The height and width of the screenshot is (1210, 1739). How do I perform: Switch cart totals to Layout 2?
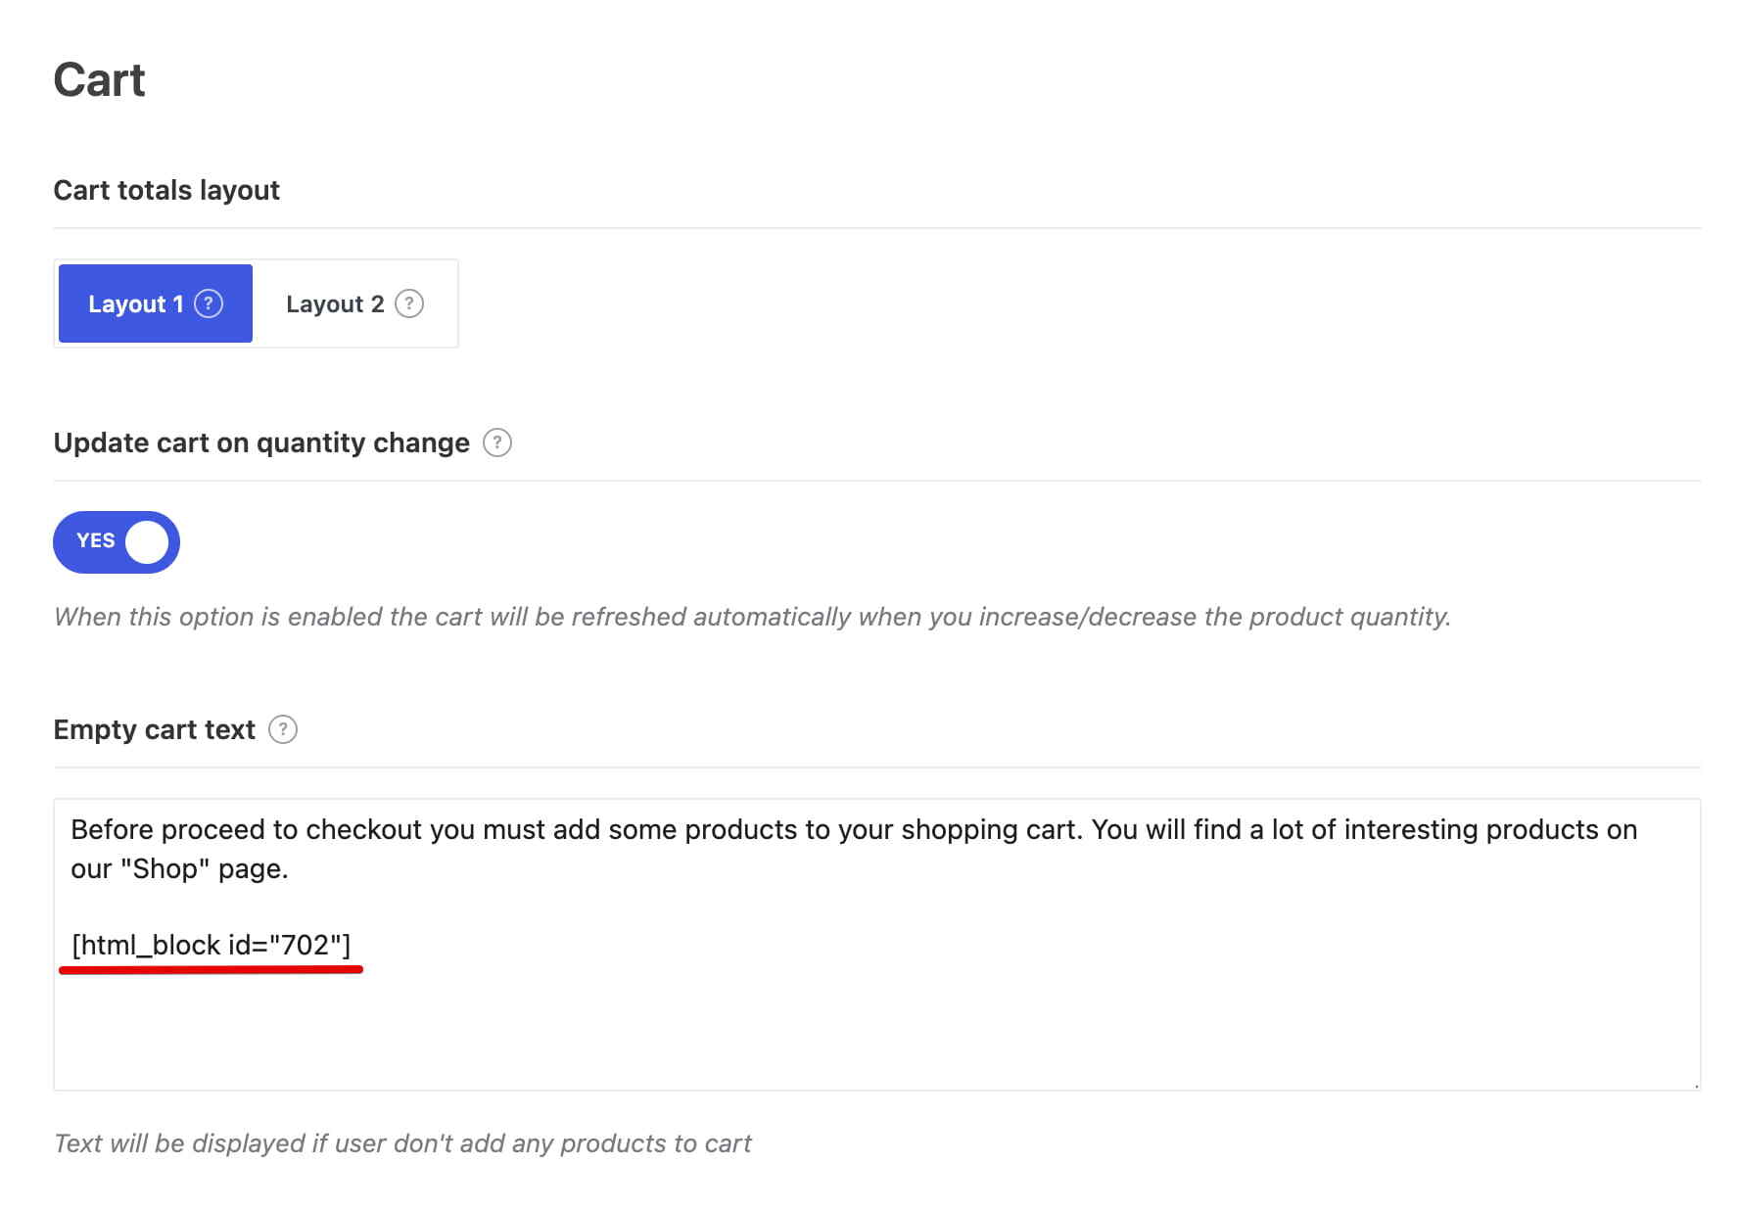click(354, 303)
